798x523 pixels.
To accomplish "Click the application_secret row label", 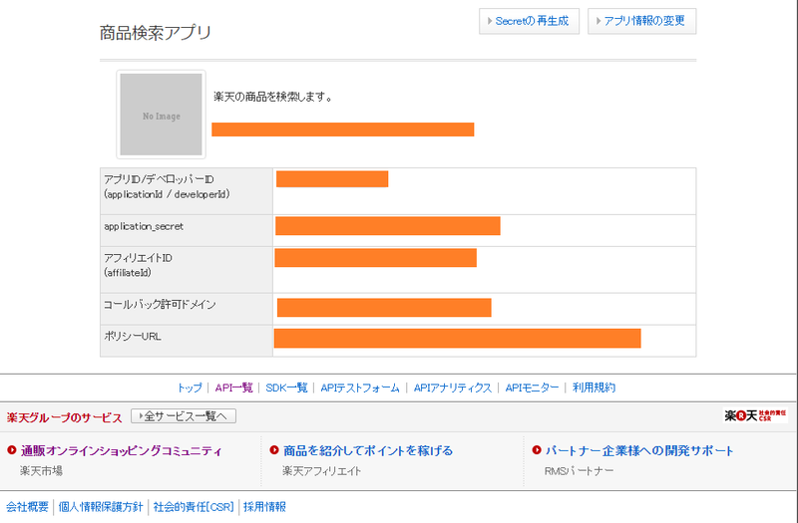I will 144,227.
